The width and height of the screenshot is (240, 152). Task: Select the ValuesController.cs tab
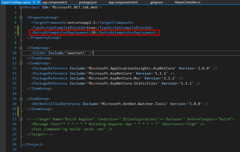coord(188,2)
